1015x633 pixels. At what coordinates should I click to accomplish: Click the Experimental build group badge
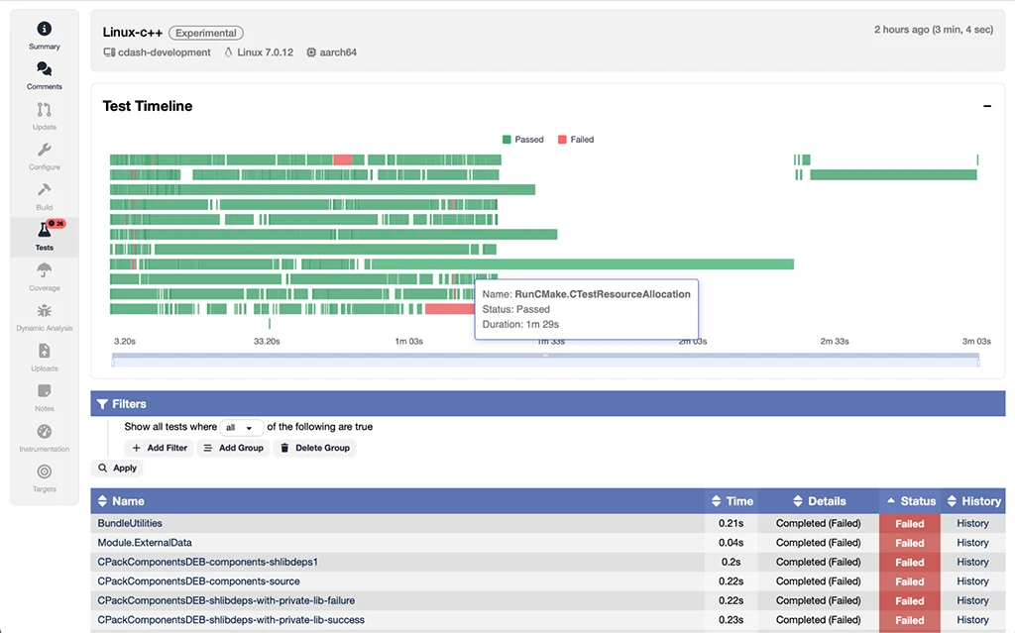pos(206,33)
